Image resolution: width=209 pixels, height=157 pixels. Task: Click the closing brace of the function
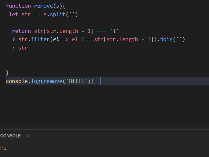click(x=7, y=73)
